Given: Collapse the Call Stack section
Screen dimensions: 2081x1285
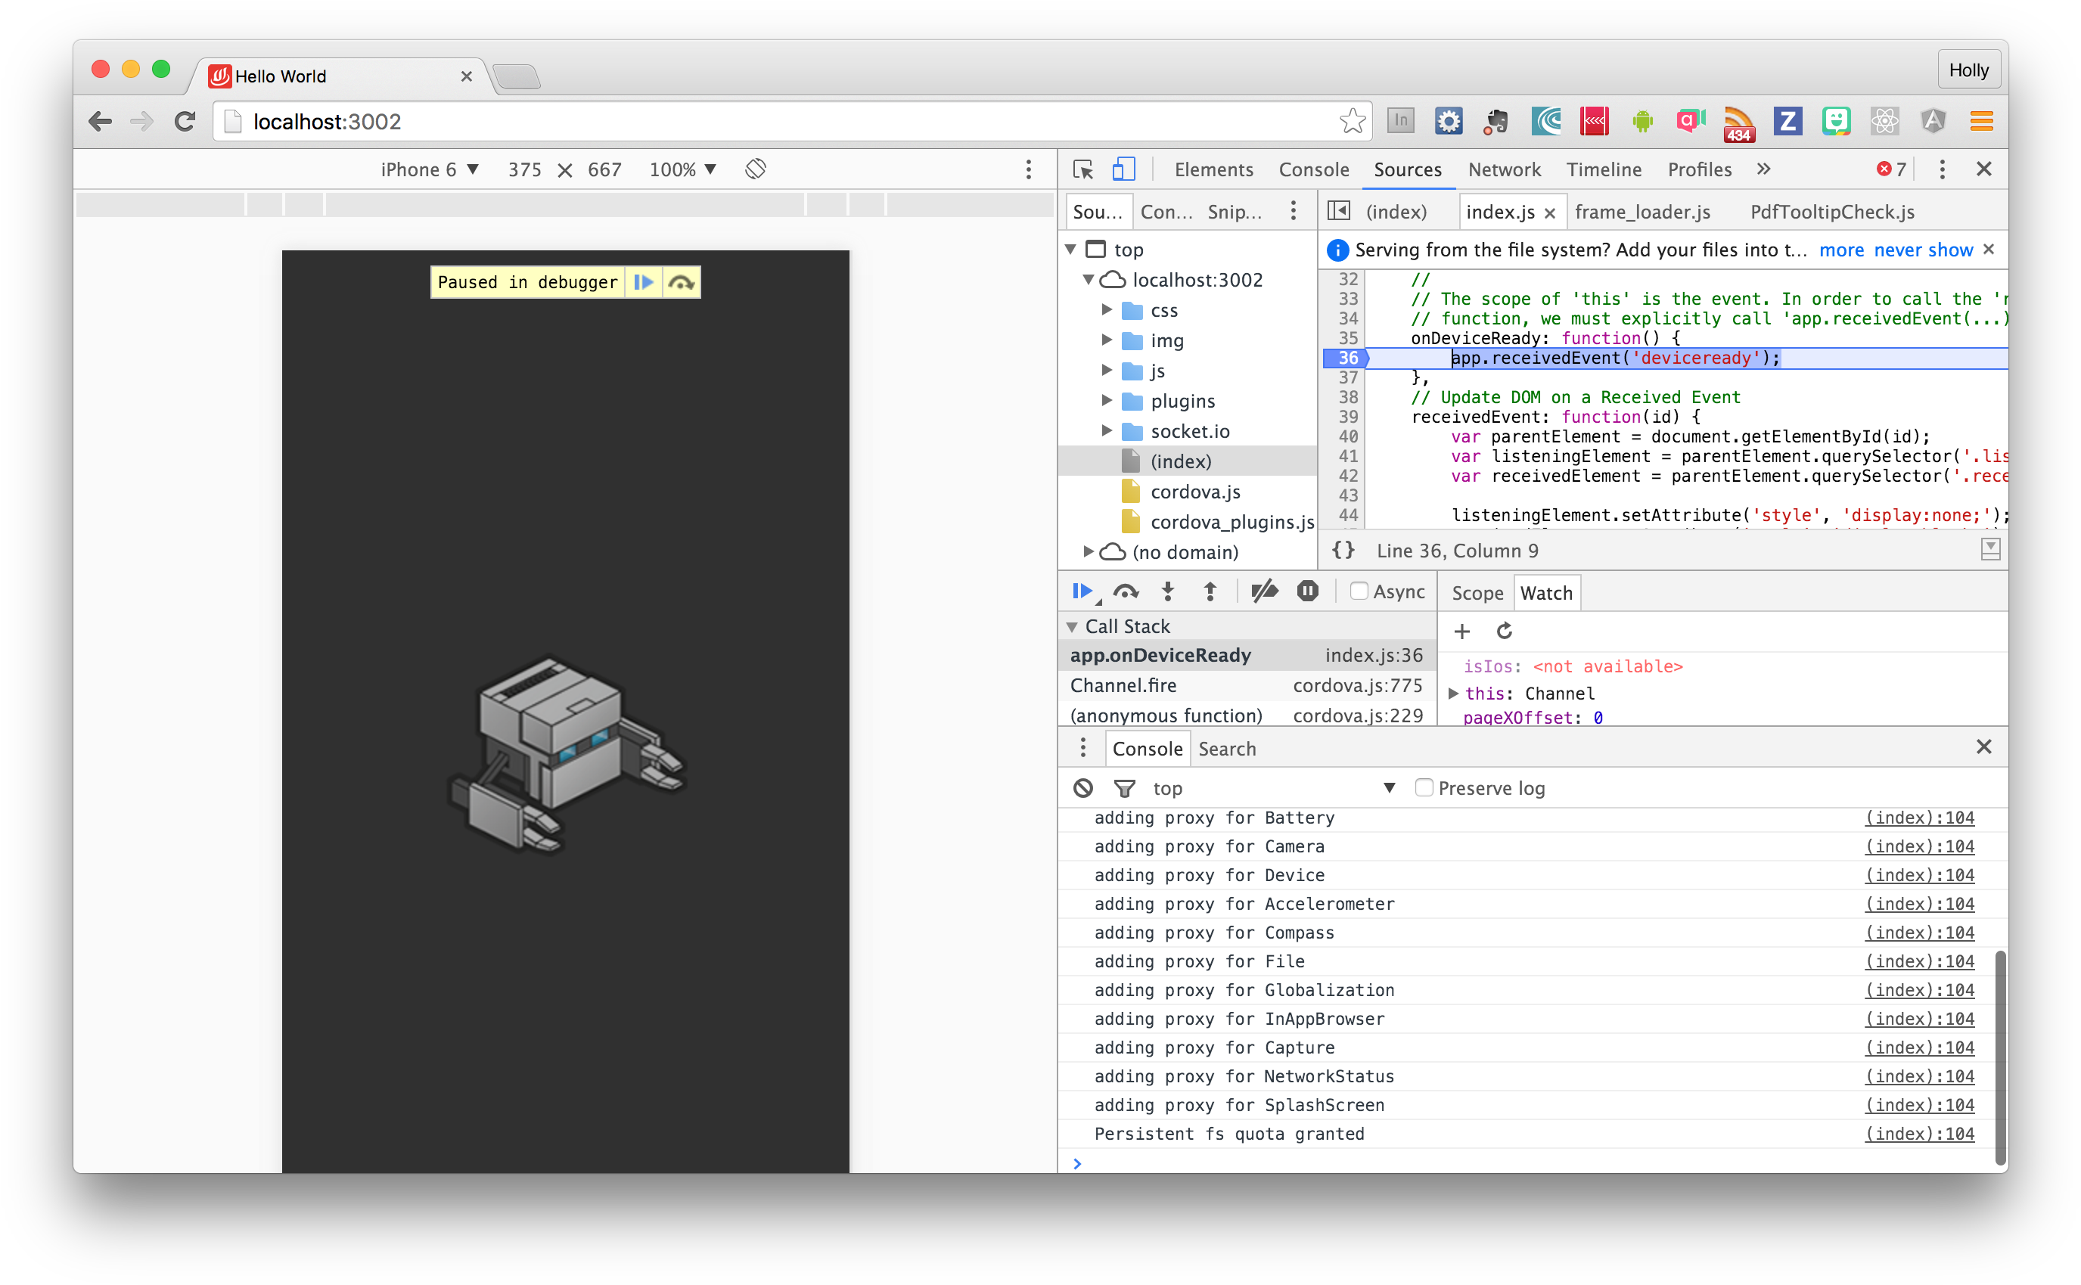Looking at the screenshot, I should (x=1072, y=626).
